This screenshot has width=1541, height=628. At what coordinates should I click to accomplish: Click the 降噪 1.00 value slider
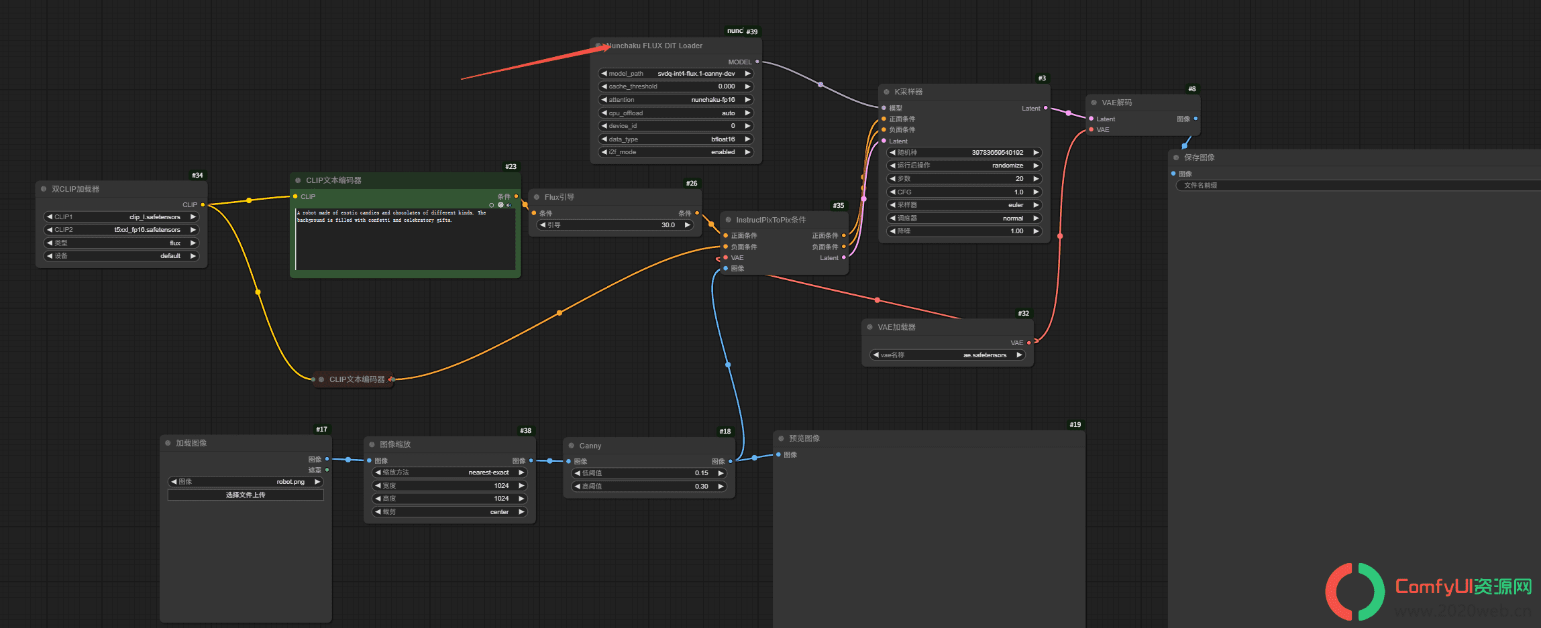(x=964, y=231)
